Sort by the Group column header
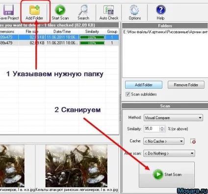 (x=112, y=32)
